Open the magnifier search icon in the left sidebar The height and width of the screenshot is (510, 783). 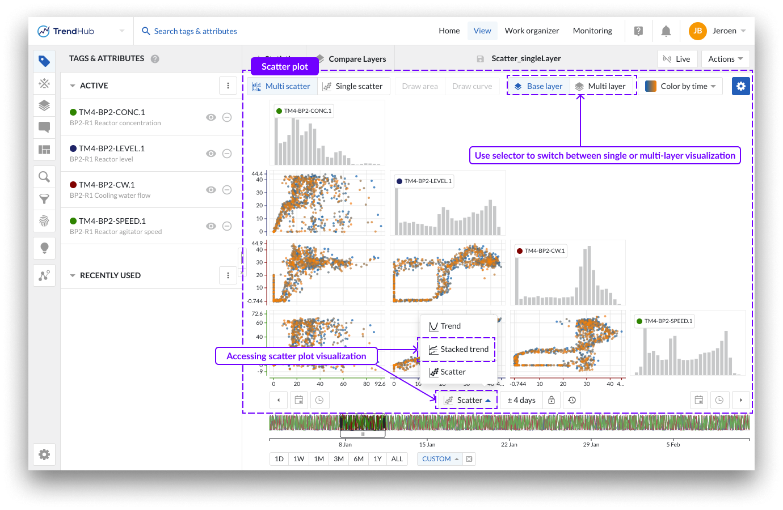pos(44,177)
